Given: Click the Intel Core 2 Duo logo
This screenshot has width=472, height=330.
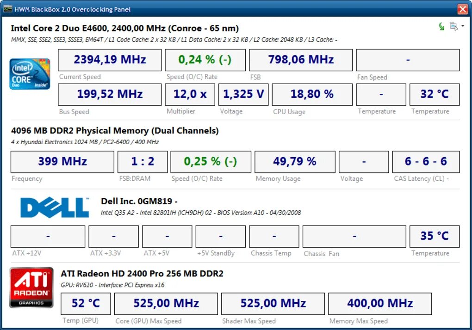Looking at the screenshot, I should 30,74.
